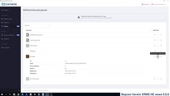Click the Empty.jpg file name
The height and width of the screenshot is (96, 170).
pos(32,51)
